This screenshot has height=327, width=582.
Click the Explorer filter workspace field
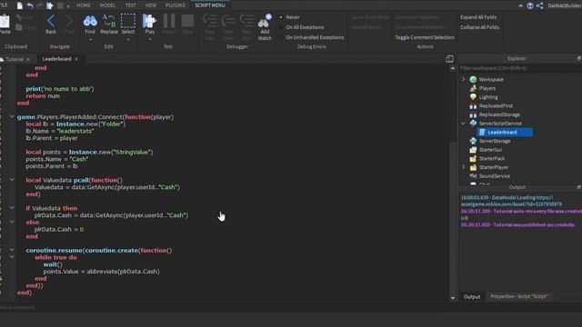[519, 68]
